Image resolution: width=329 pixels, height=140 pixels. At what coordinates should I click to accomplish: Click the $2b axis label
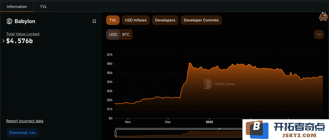pos(109,100)
